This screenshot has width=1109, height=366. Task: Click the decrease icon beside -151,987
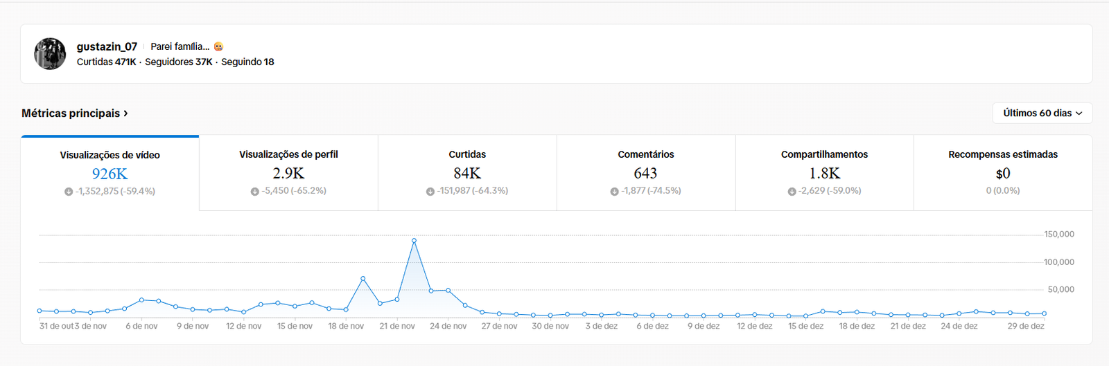(430, 191)
